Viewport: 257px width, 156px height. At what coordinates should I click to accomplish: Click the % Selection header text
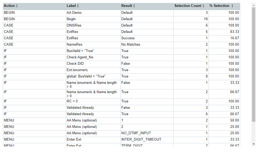(219, 6)
